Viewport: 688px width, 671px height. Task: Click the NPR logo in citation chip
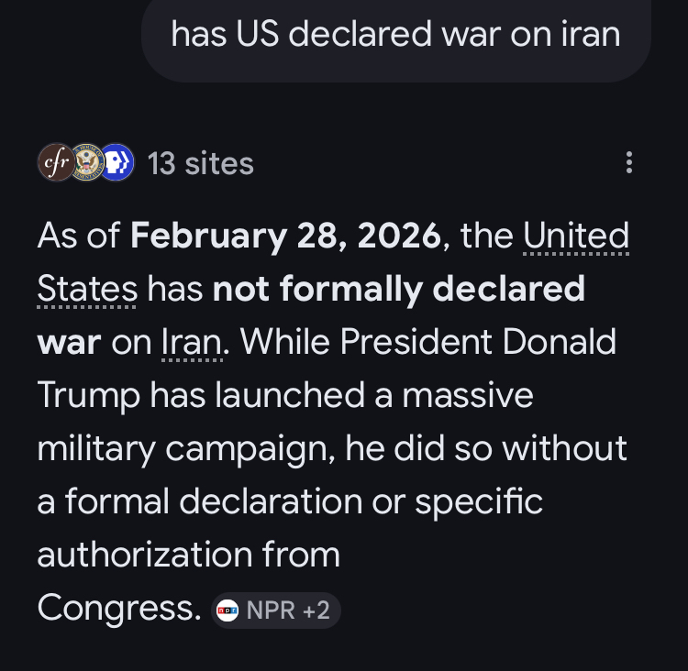227,611
